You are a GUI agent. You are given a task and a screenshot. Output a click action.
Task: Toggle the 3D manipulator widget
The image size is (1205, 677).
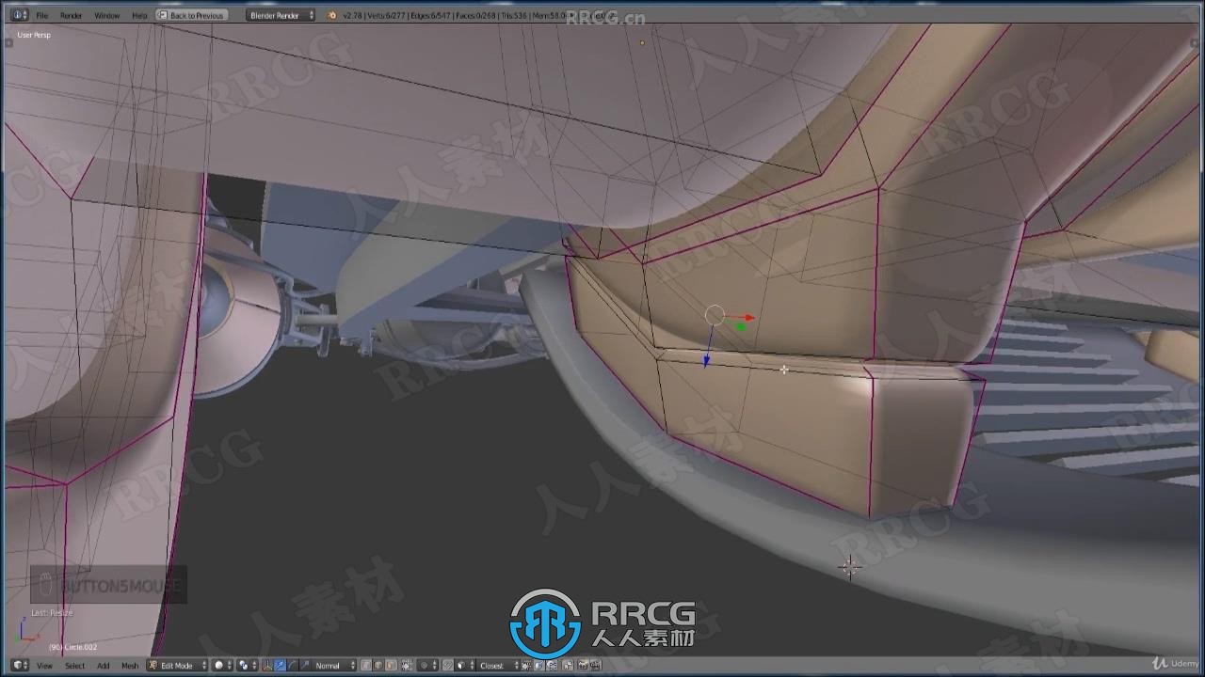pos(267,665)
